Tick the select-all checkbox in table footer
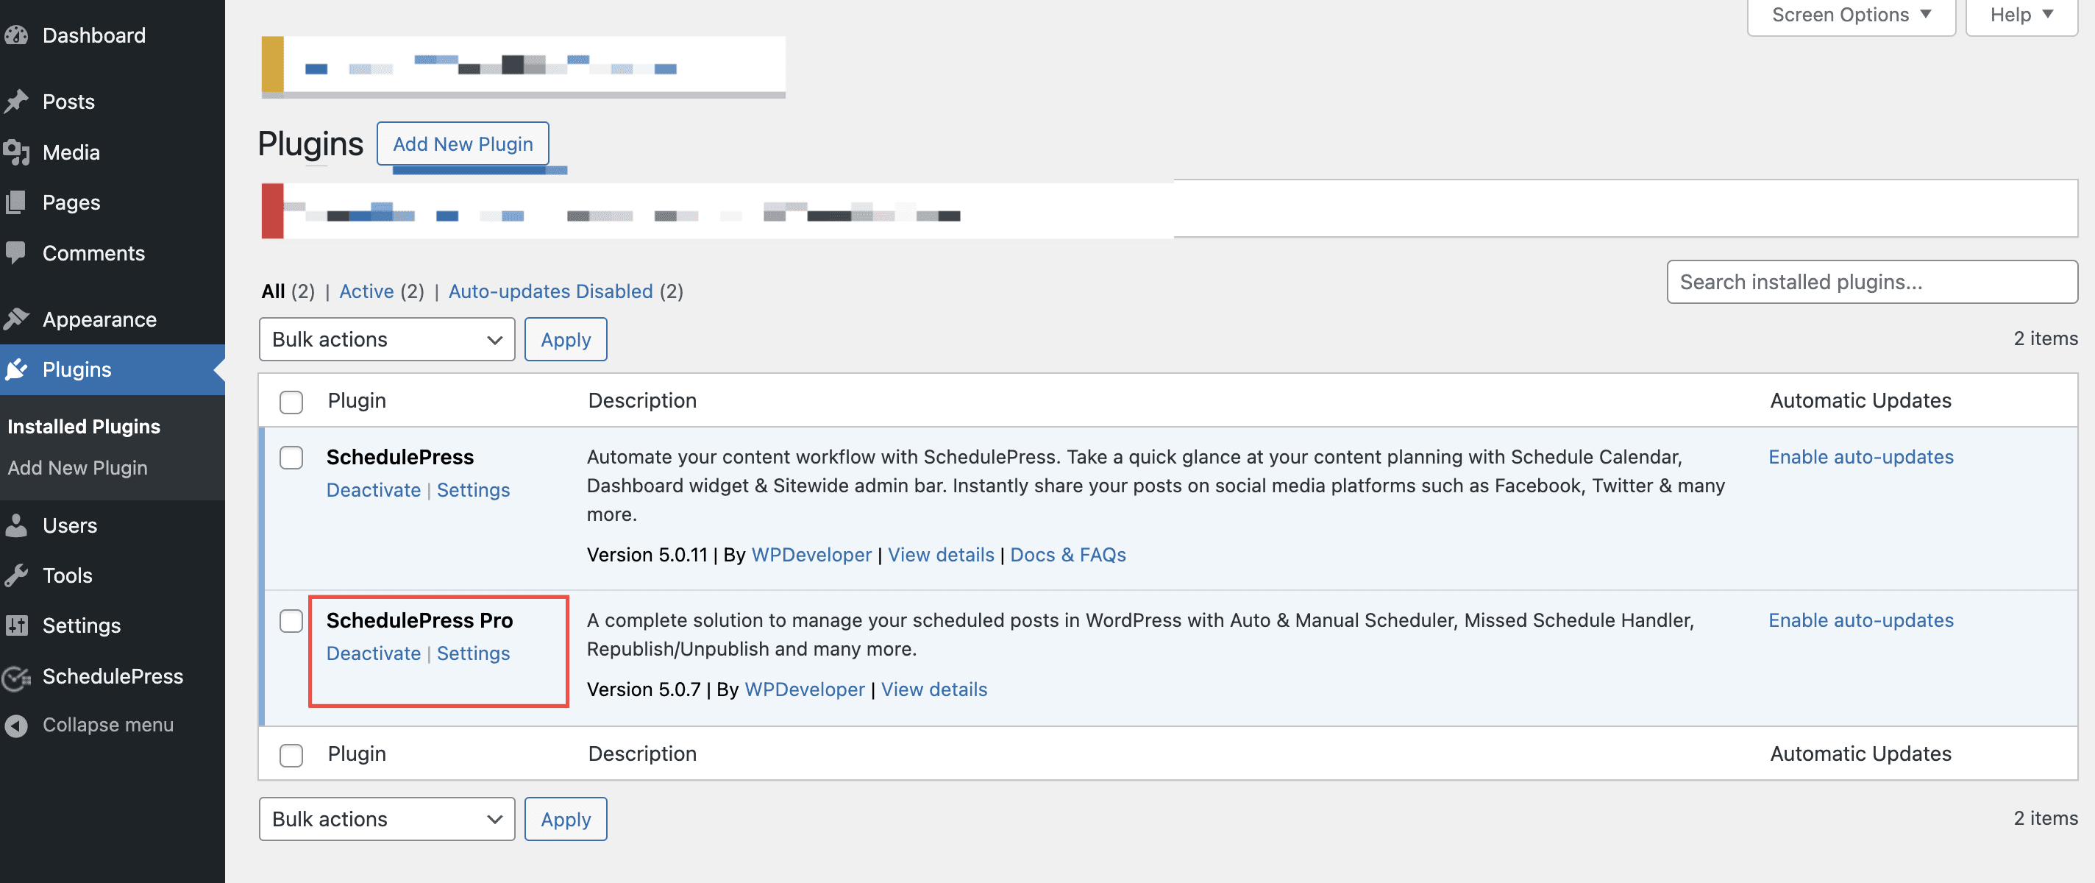2095x883 pixels. click(x=291, y=755)
